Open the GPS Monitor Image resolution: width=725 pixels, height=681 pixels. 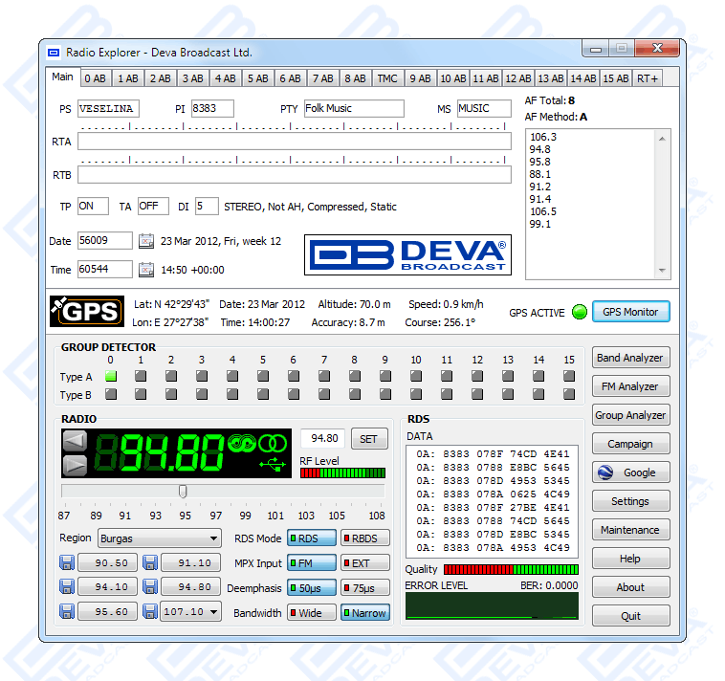pyautogui.click(x=630, y=312)
